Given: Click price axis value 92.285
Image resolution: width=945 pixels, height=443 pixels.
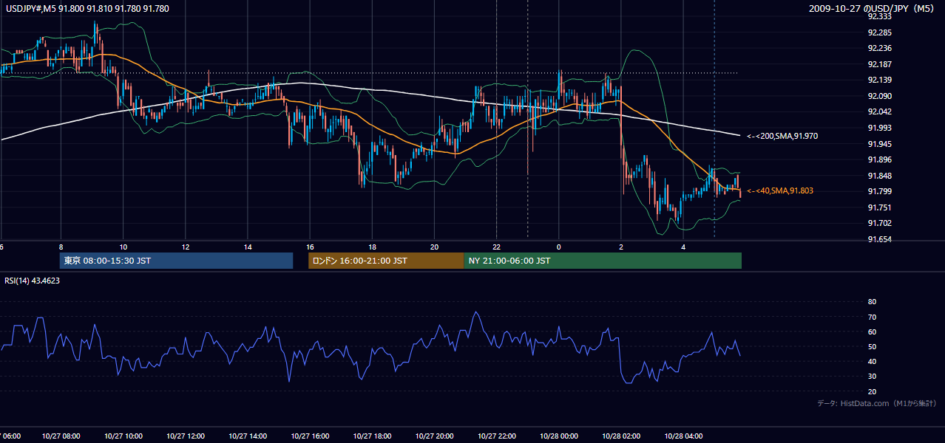Looking at the screenshot, I should click(880, 32).
